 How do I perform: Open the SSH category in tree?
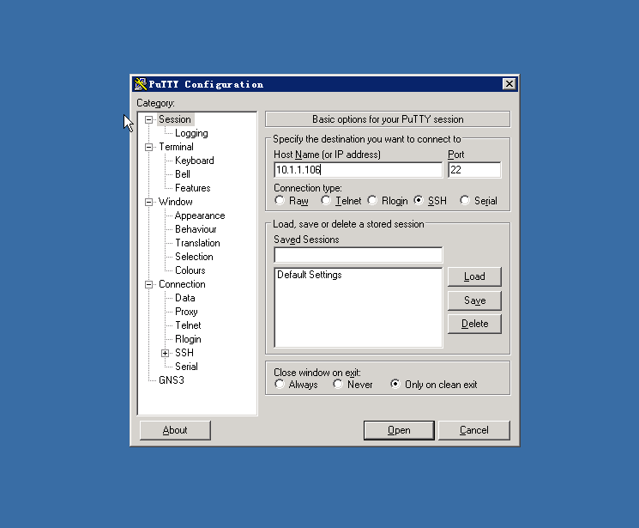pos(184,353)
